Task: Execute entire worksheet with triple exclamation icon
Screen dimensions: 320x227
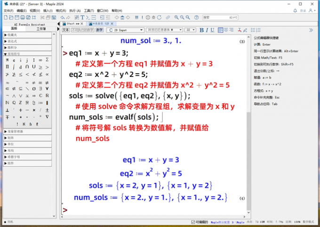Action: click(x=137, y=17)
